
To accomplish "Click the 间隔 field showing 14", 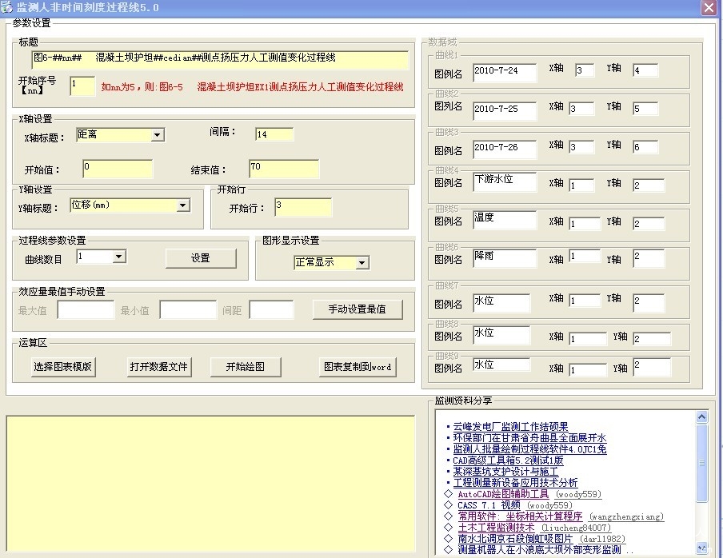I will [274, 134].
